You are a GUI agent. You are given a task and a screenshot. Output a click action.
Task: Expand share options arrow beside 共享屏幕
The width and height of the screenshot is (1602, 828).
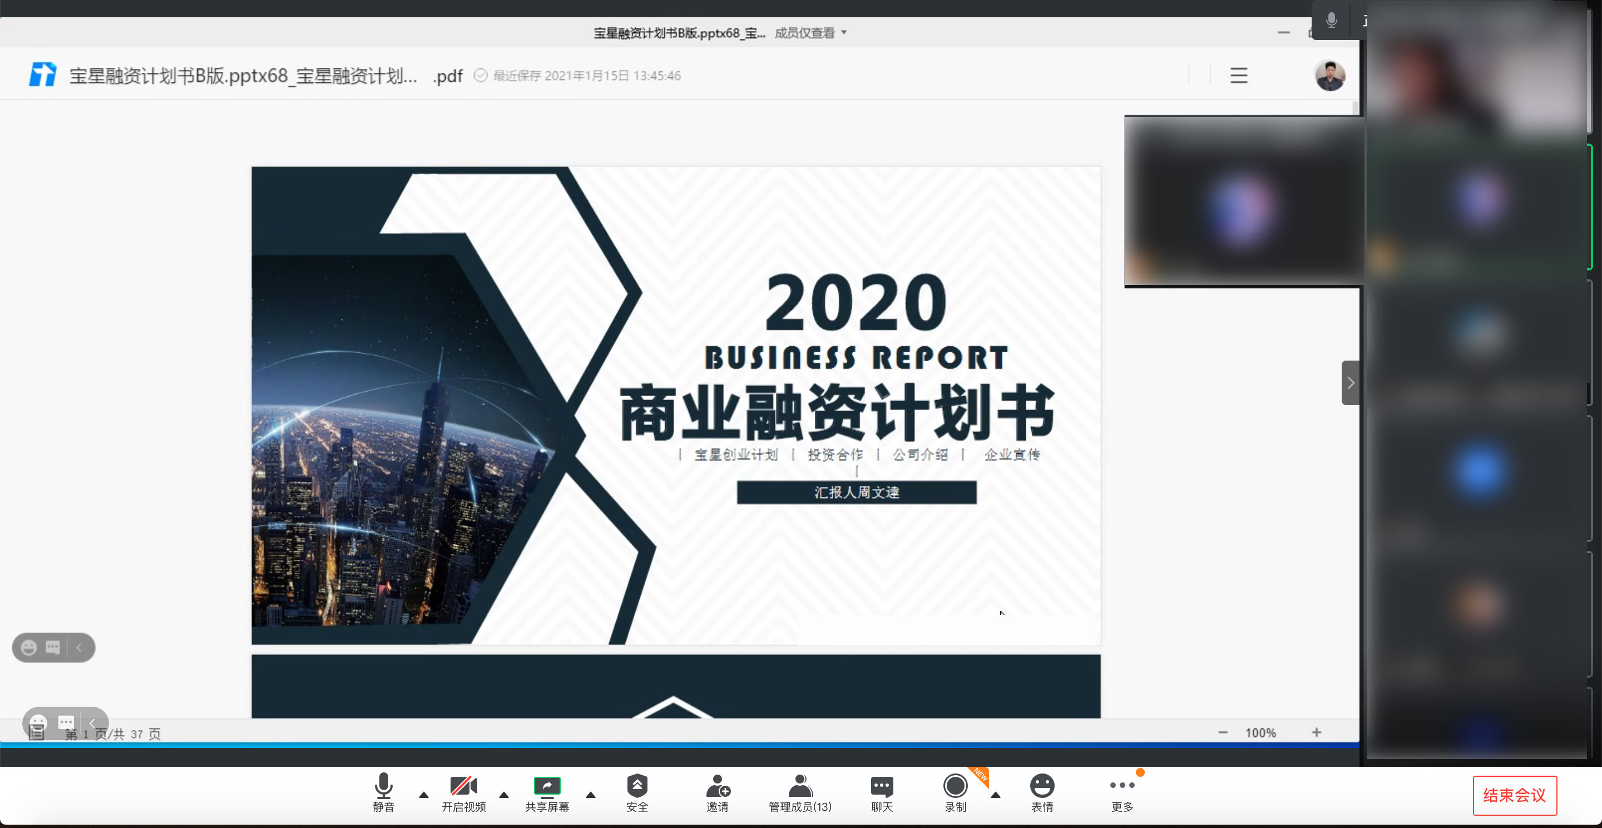coord(590,795)
